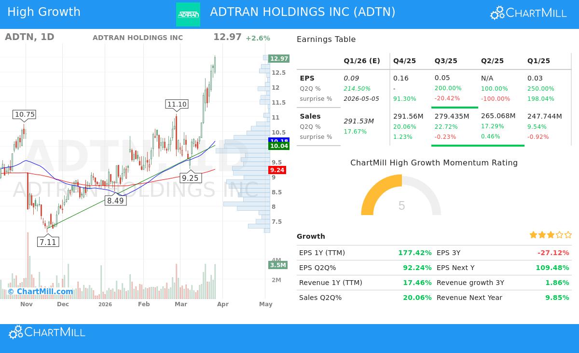Expand the Sales row in Earnings Table
The height and width of the screenshot is (353, 579).
point(310,116)
